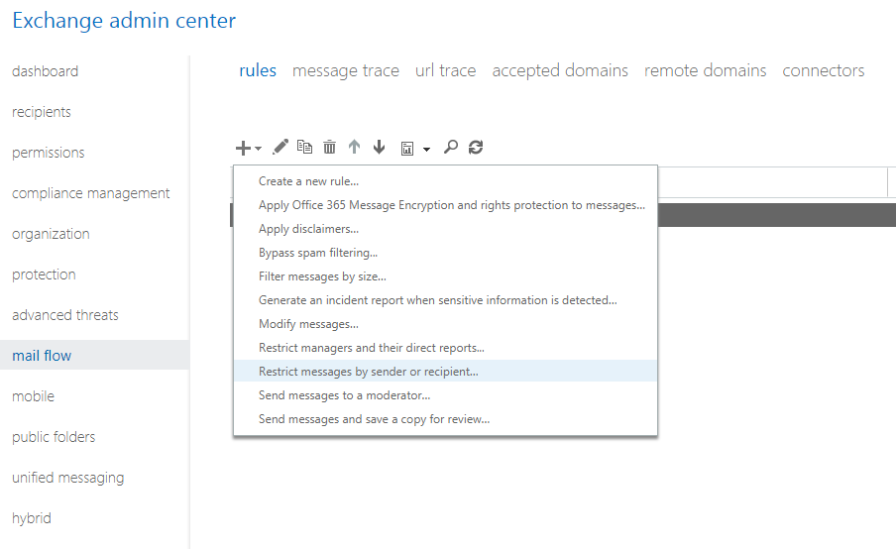This screenshot has width=896, height=549.
Task: Open recipients in left navigation
Action: [42, 112]
